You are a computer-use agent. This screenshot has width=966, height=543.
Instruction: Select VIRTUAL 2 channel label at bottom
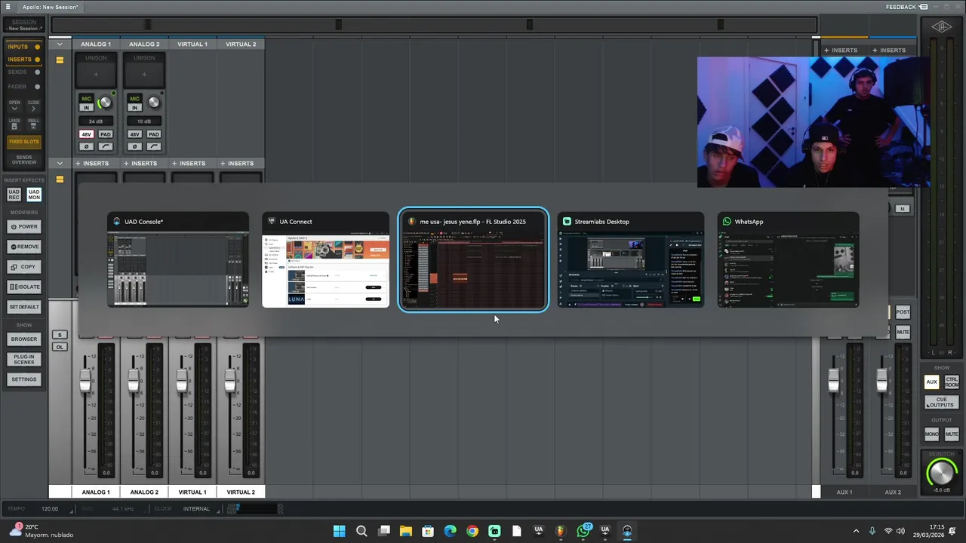point(241,492)
